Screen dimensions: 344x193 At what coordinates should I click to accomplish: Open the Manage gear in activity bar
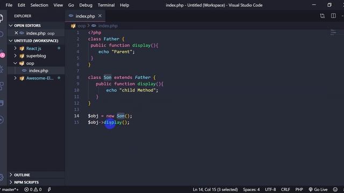coord(2,177)
